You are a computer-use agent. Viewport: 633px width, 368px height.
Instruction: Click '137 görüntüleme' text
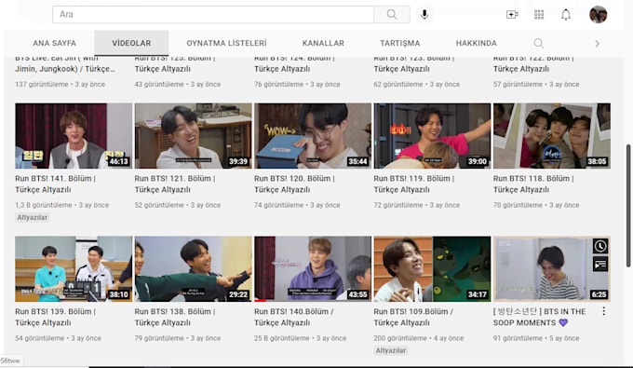pos(42,85)
